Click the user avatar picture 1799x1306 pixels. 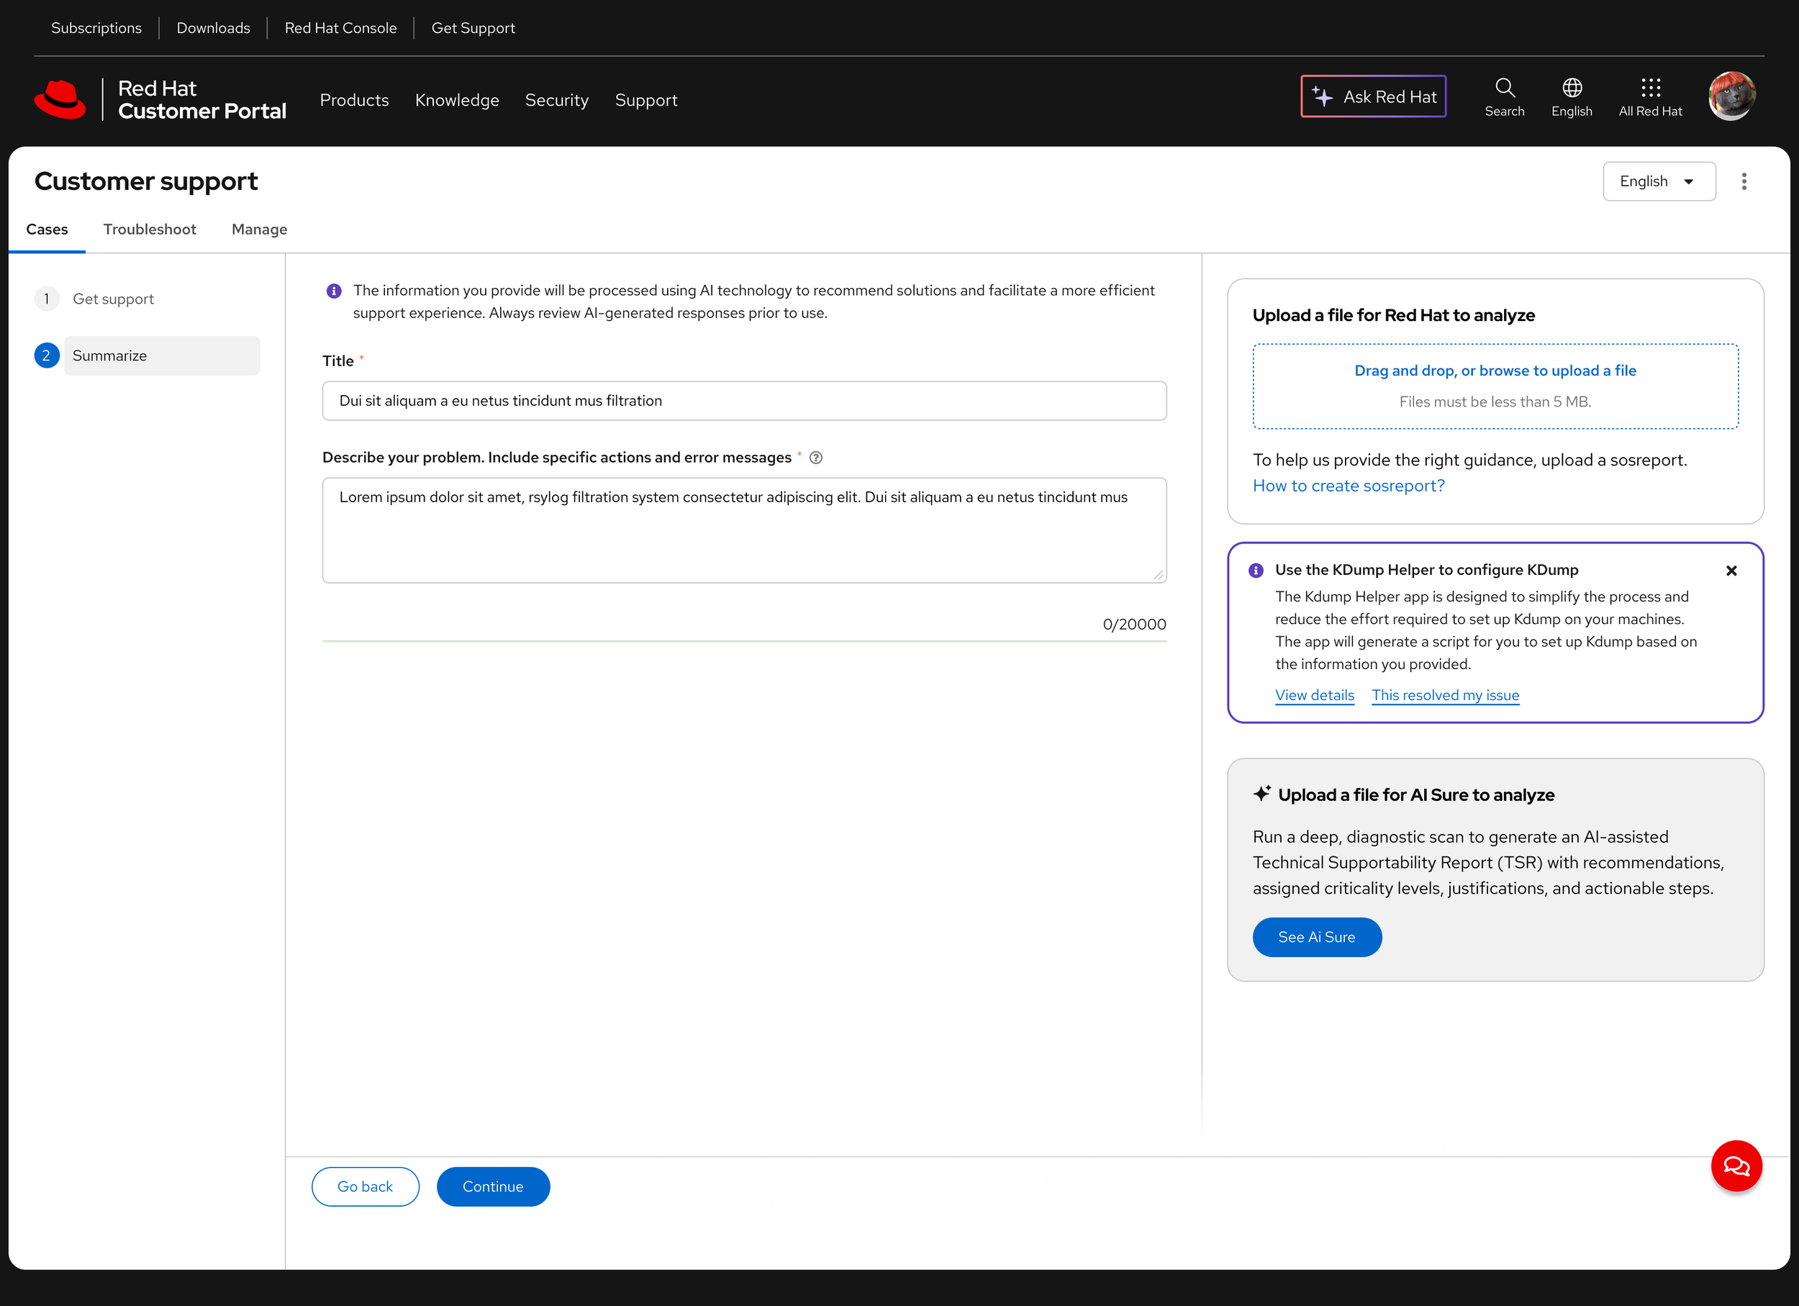click(1731, 96)
